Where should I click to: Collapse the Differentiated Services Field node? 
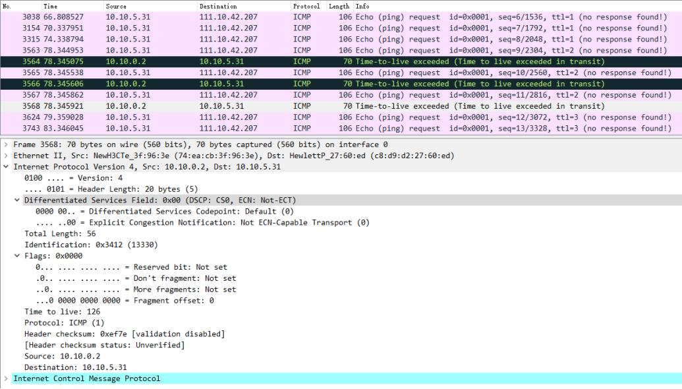(x=17, y=200)
